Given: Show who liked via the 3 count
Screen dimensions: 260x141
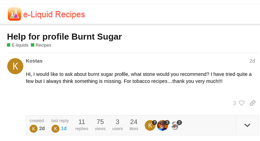Looking at the screenshot, I should coord(234,103).
